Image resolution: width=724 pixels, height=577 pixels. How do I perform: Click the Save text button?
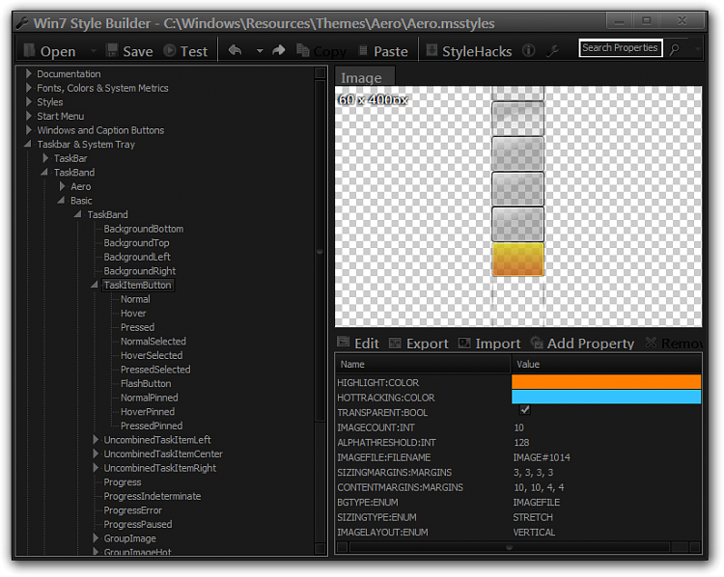pos(138,51)
